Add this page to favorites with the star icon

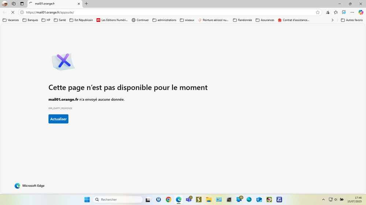[318, 12]
